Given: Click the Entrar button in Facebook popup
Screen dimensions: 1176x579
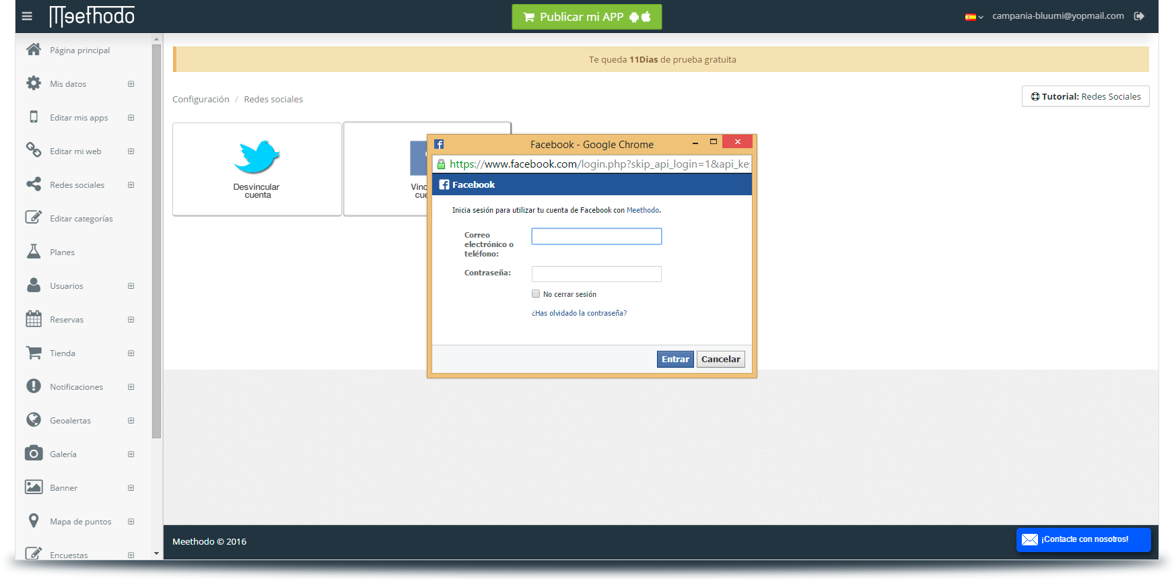Looking at the screenshot, I should click(675, 359).
